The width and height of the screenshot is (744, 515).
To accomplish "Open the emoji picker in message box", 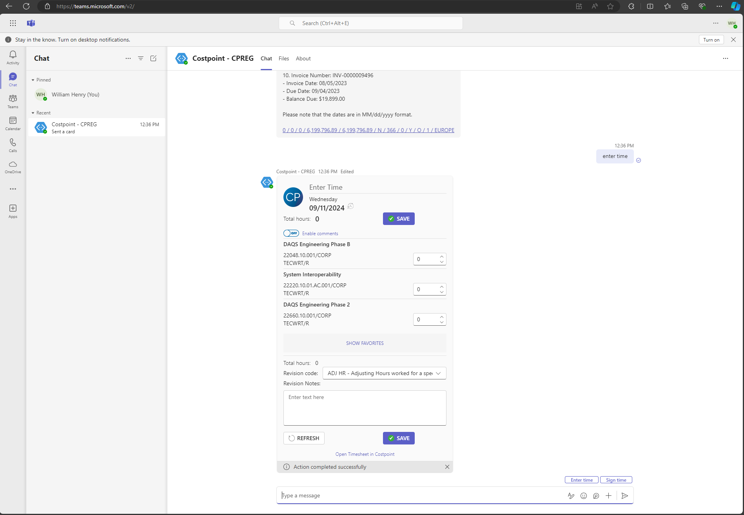I will (584, 496).
